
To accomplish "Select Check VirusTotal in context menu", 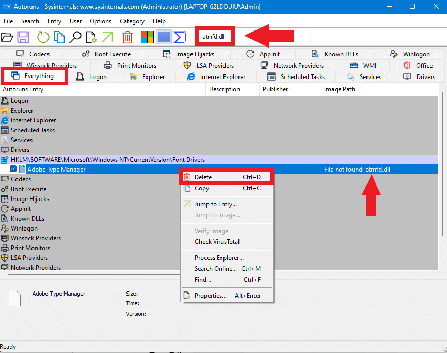I will [227, 242].
